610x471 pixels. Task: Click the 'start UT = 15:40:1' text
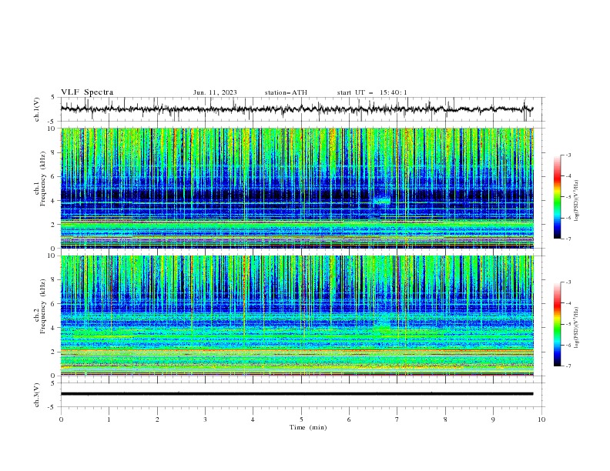pyautogui.click(x=372, y=92)
